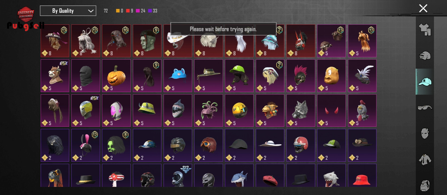Open the jacket category icon
This screenshot has height=195, width=447.
425,160
